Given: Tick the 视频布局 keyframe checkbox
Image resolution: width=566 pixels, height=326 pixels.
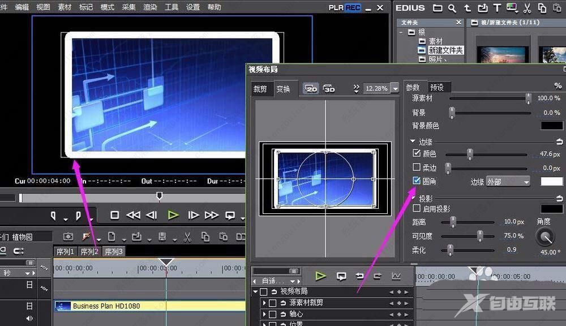Looking at the screenshot, I should (264, 291).
